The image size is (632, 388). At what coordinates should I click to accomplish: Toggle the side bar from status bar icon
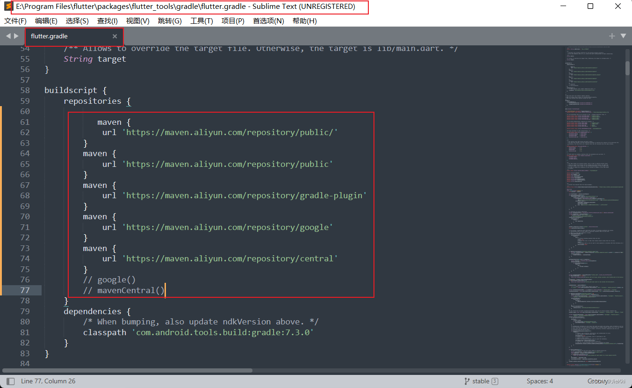[11, 381]
